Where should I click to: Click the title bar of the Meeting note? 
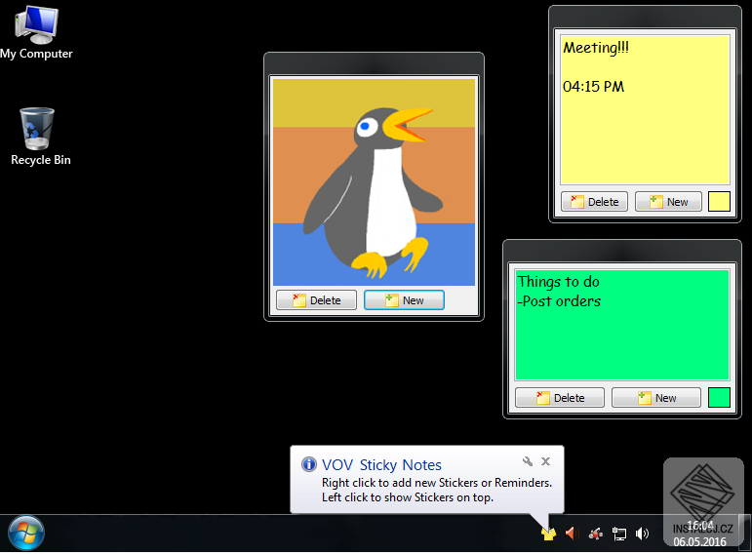pos(645,18)
